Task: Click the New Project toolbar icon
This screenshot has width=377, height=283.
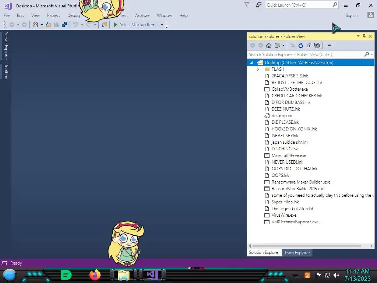Action: point(35,25)
